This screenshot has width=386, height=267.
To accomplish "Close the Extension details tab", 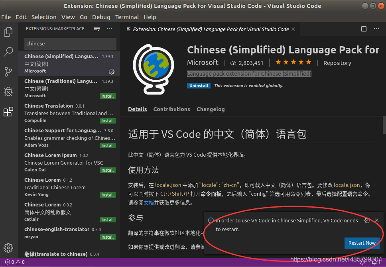I will pos(293,29).
